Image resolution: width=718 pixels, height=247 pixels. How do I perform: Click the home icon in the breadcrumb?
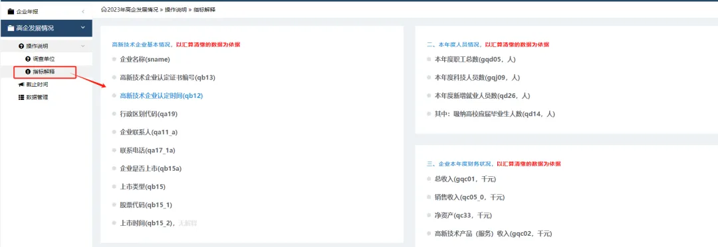point(104,9)
